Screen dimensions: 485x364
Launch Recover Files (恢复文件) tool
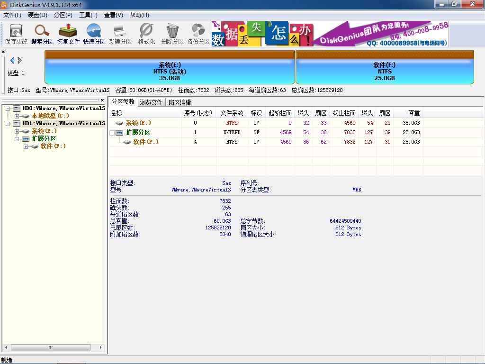68,34
